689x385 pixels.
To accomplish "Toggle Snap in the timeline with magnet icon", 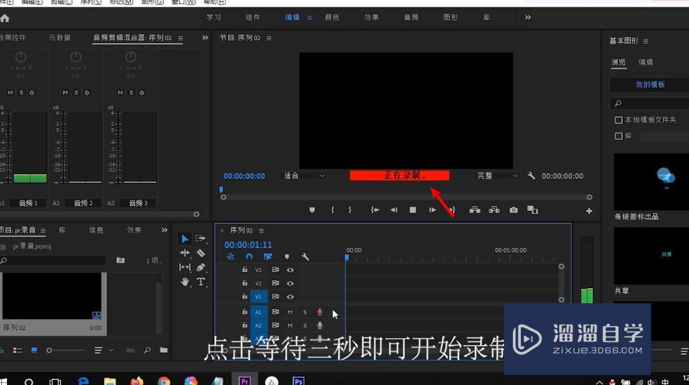I will [x=249, y=256].
